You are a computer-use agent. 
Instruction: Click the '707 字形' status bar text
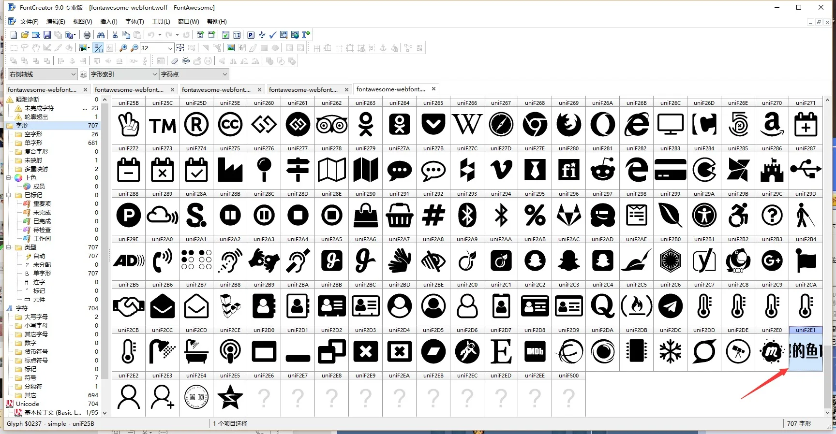click(799, 424)
